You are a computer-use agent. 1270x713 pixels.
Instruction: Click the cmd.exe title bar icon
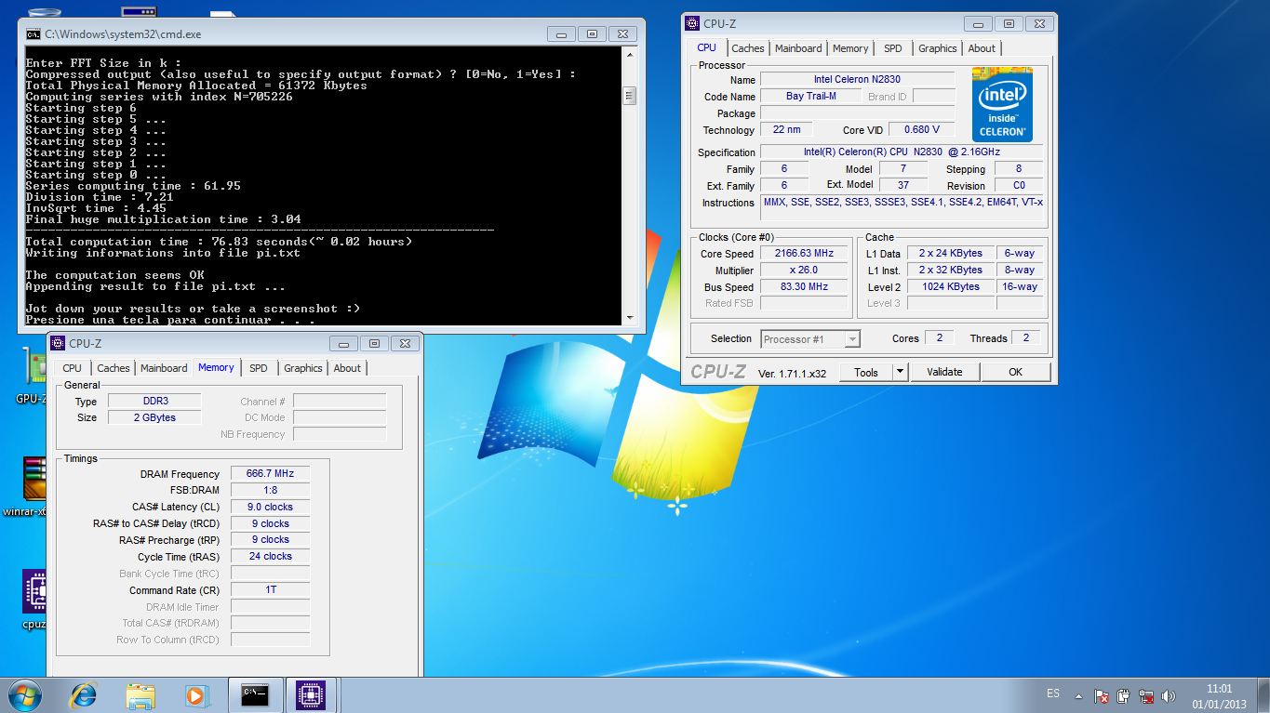point(33,34)
